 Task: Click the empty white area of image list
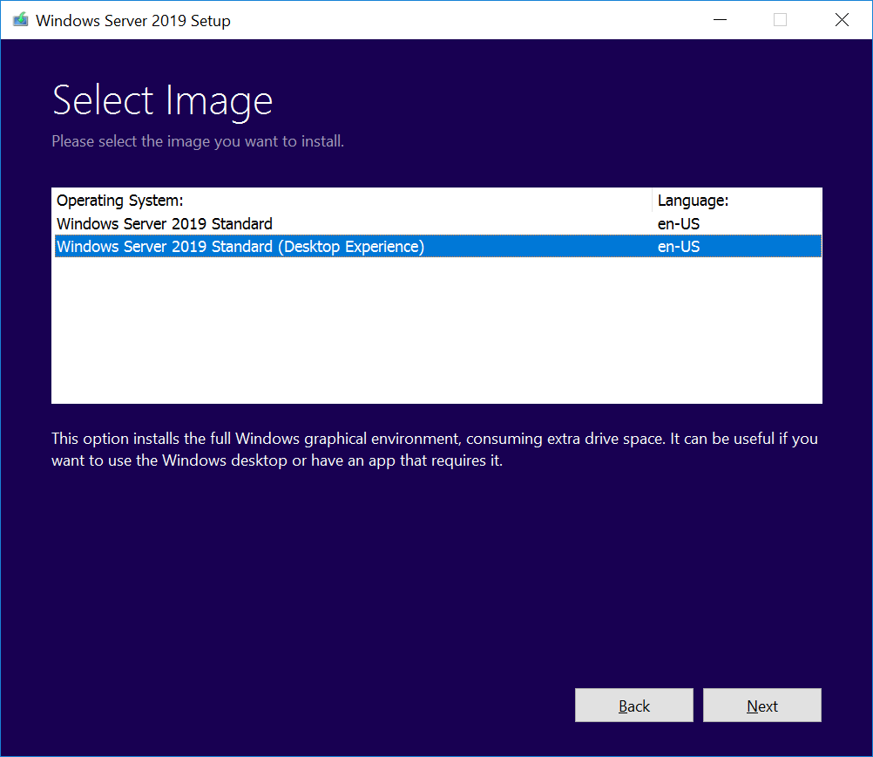436,331
